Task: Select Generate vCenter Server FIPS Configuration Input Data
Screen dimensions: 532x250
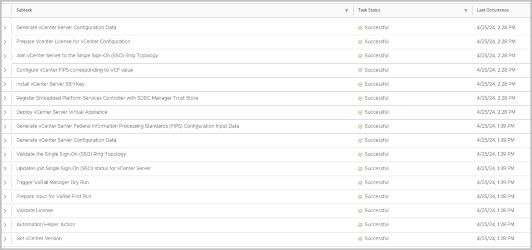Action: tap(127, 126)
